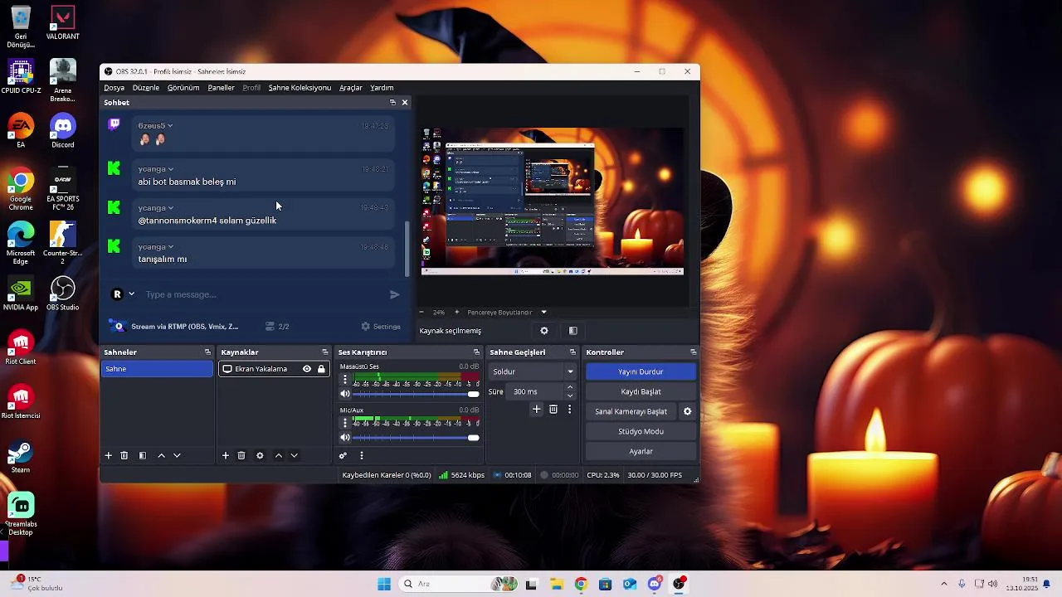Open the Sahne Koleksiyonu menu

[300, 88]
